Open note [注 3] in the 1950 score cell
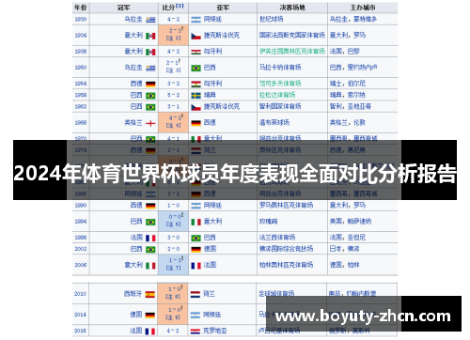470x340 pixels. tap(173, 70)
